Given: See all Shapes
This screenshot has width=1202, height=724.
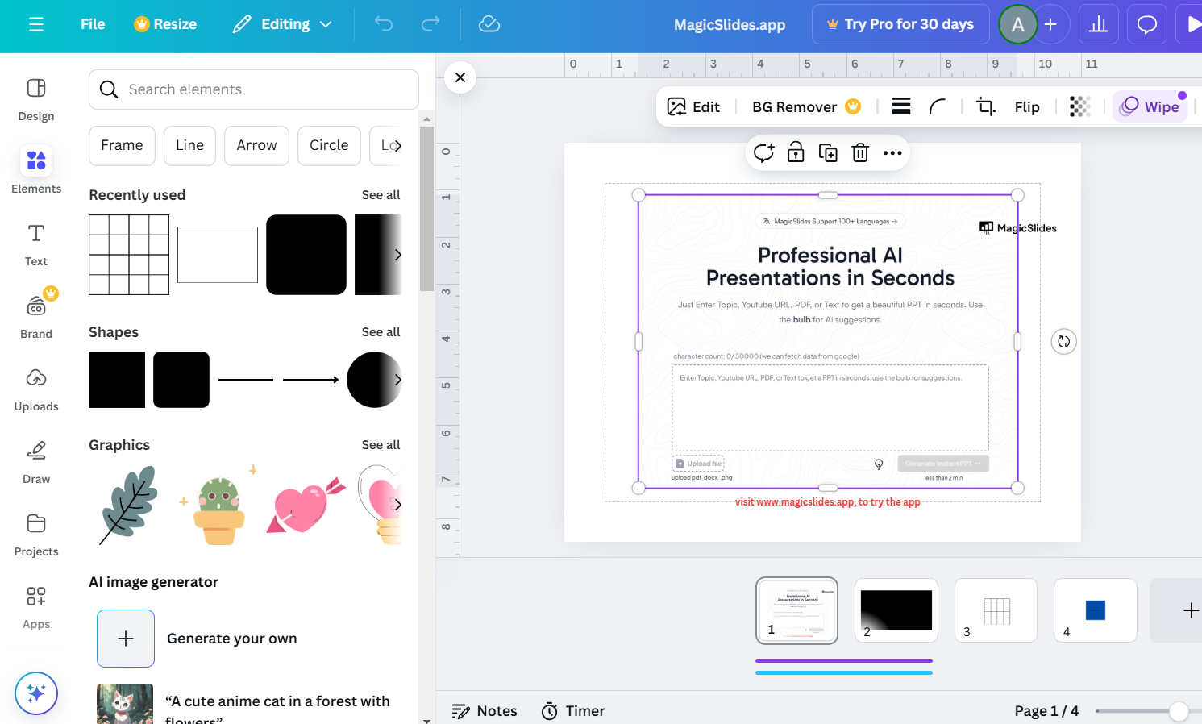Looking at the screenshot, I should tap(381, 332).
